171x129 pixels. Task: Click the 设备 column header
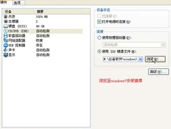[18, 12]
